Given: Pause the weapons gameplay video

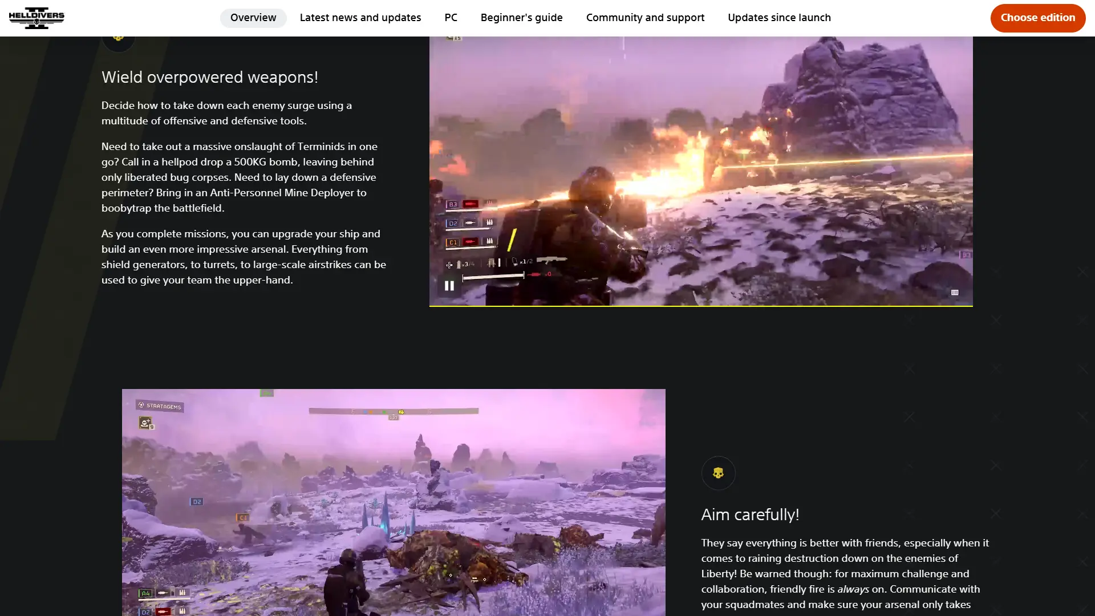Looking at the screenshot, I should [449, 286].
